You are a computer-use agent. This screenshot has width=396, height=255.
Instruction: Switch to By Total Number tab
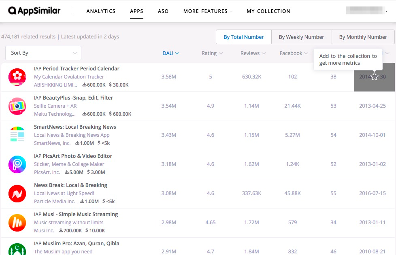tap(244, 37)
